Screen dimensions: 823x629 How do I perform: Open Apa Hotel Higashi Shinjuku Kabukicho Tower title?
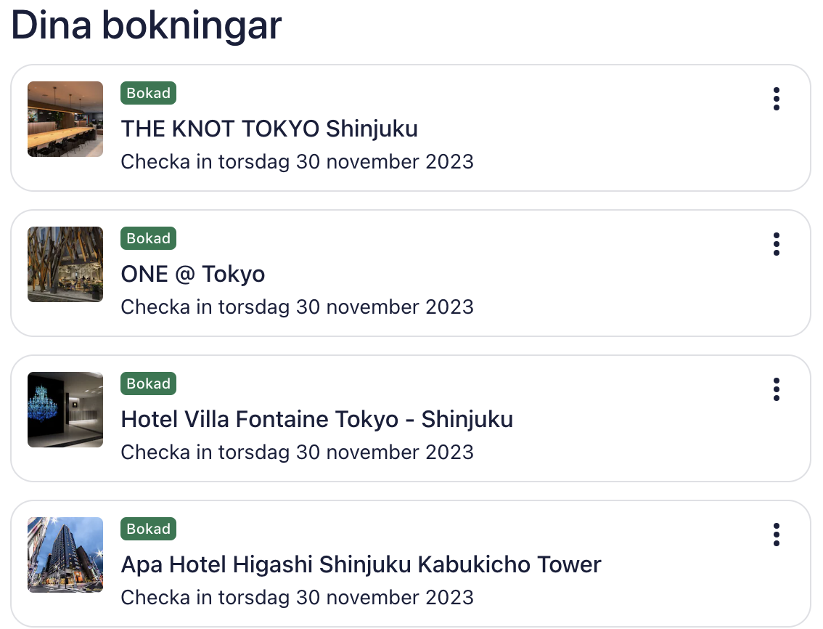point(361,565)
